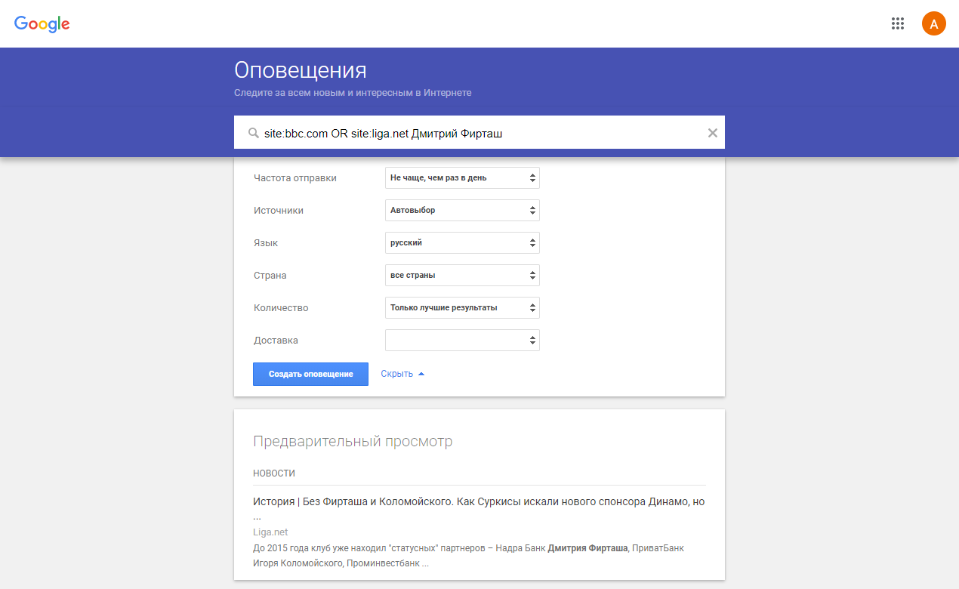Click the Предварительный просмотр heading
Image resolution: width=959 pixels, height=589 pixels.
point(353,442)
